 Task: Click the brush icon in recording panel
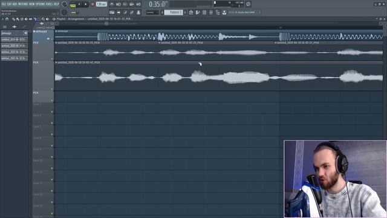point(125,12)
